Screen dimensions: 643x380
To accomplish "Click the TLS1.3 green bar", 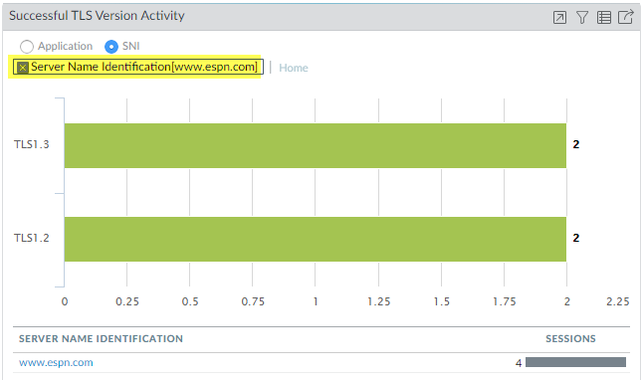I will [315, 145].
